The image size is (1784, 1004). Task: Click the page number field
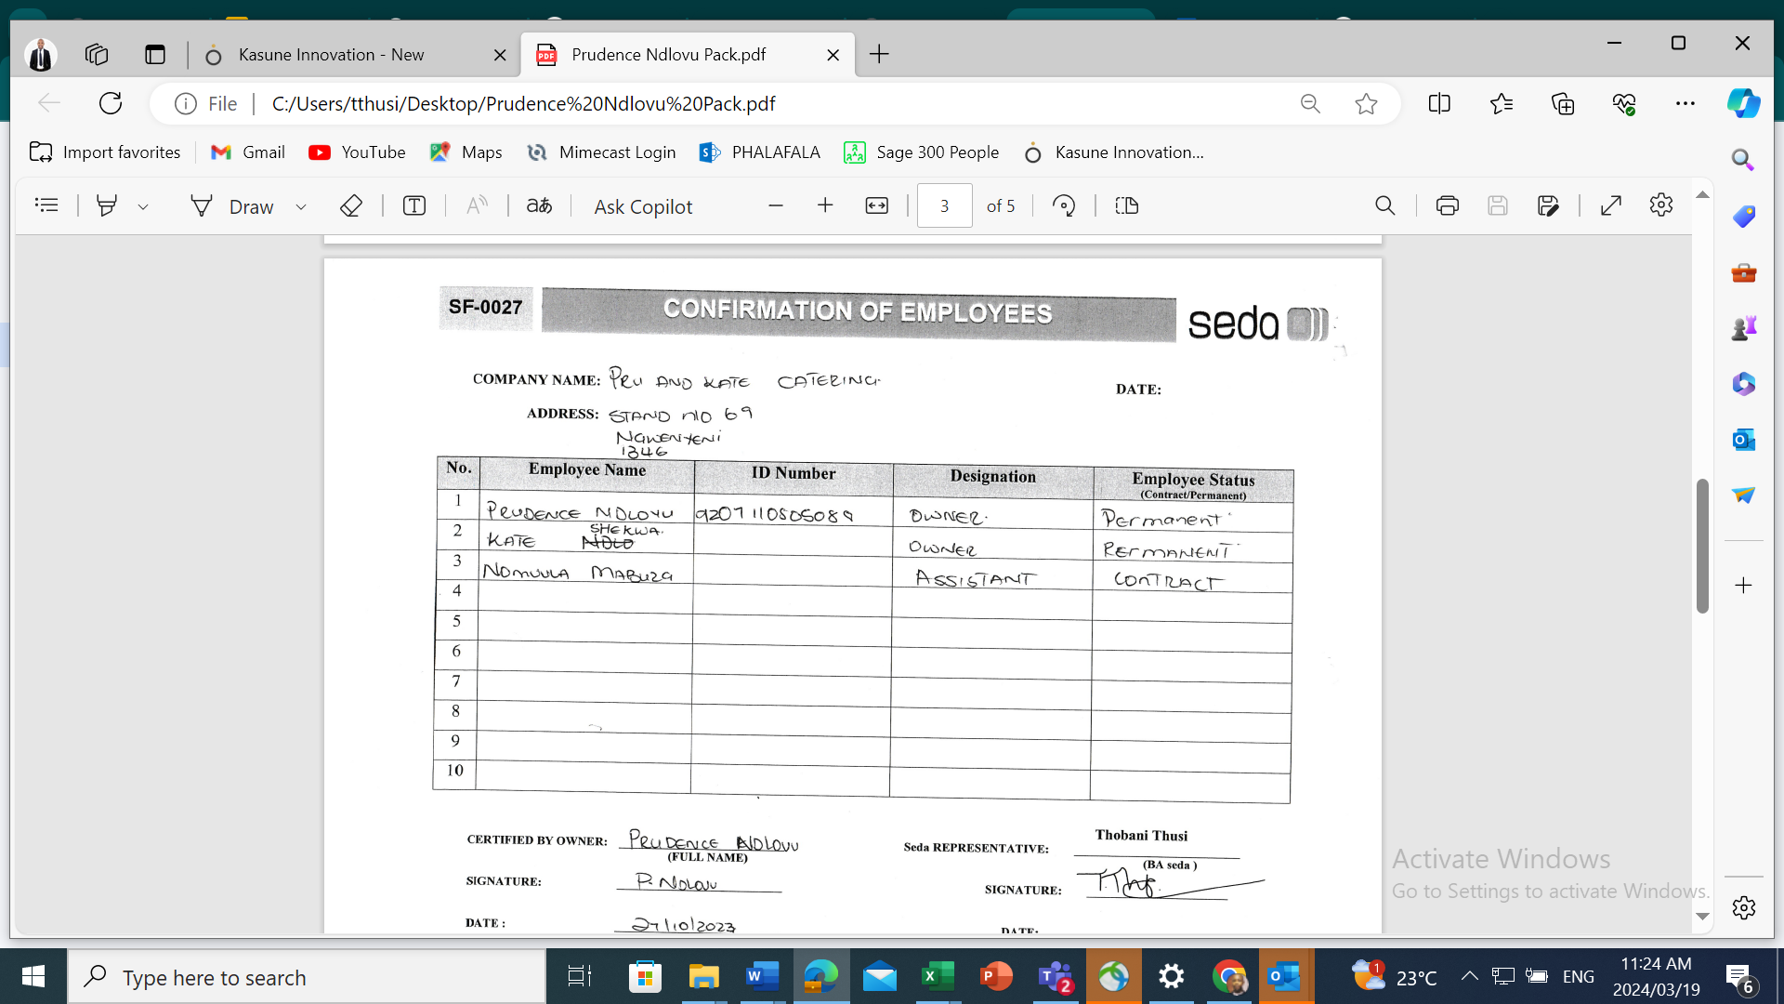(x=944, y=205)
